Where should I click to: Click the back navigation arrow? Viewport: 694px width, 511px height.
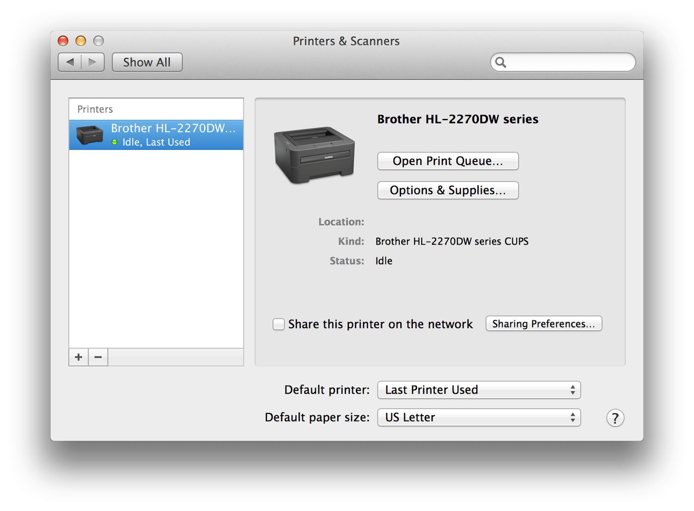pyautogui.click(x=70, y=62)
